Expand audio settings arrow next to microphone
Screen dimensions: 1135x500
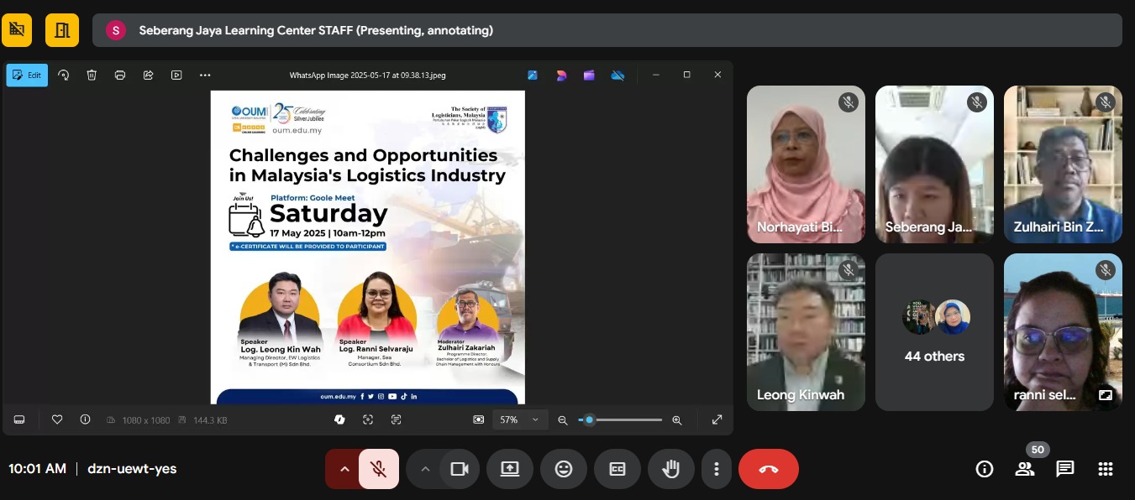point(344,469)
